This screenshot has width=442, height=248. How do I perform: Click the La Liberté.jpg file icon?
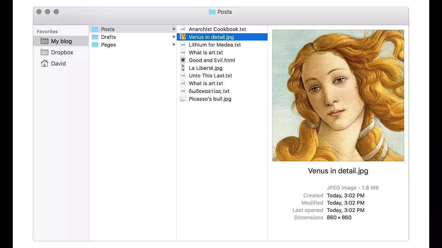point(183,68)
